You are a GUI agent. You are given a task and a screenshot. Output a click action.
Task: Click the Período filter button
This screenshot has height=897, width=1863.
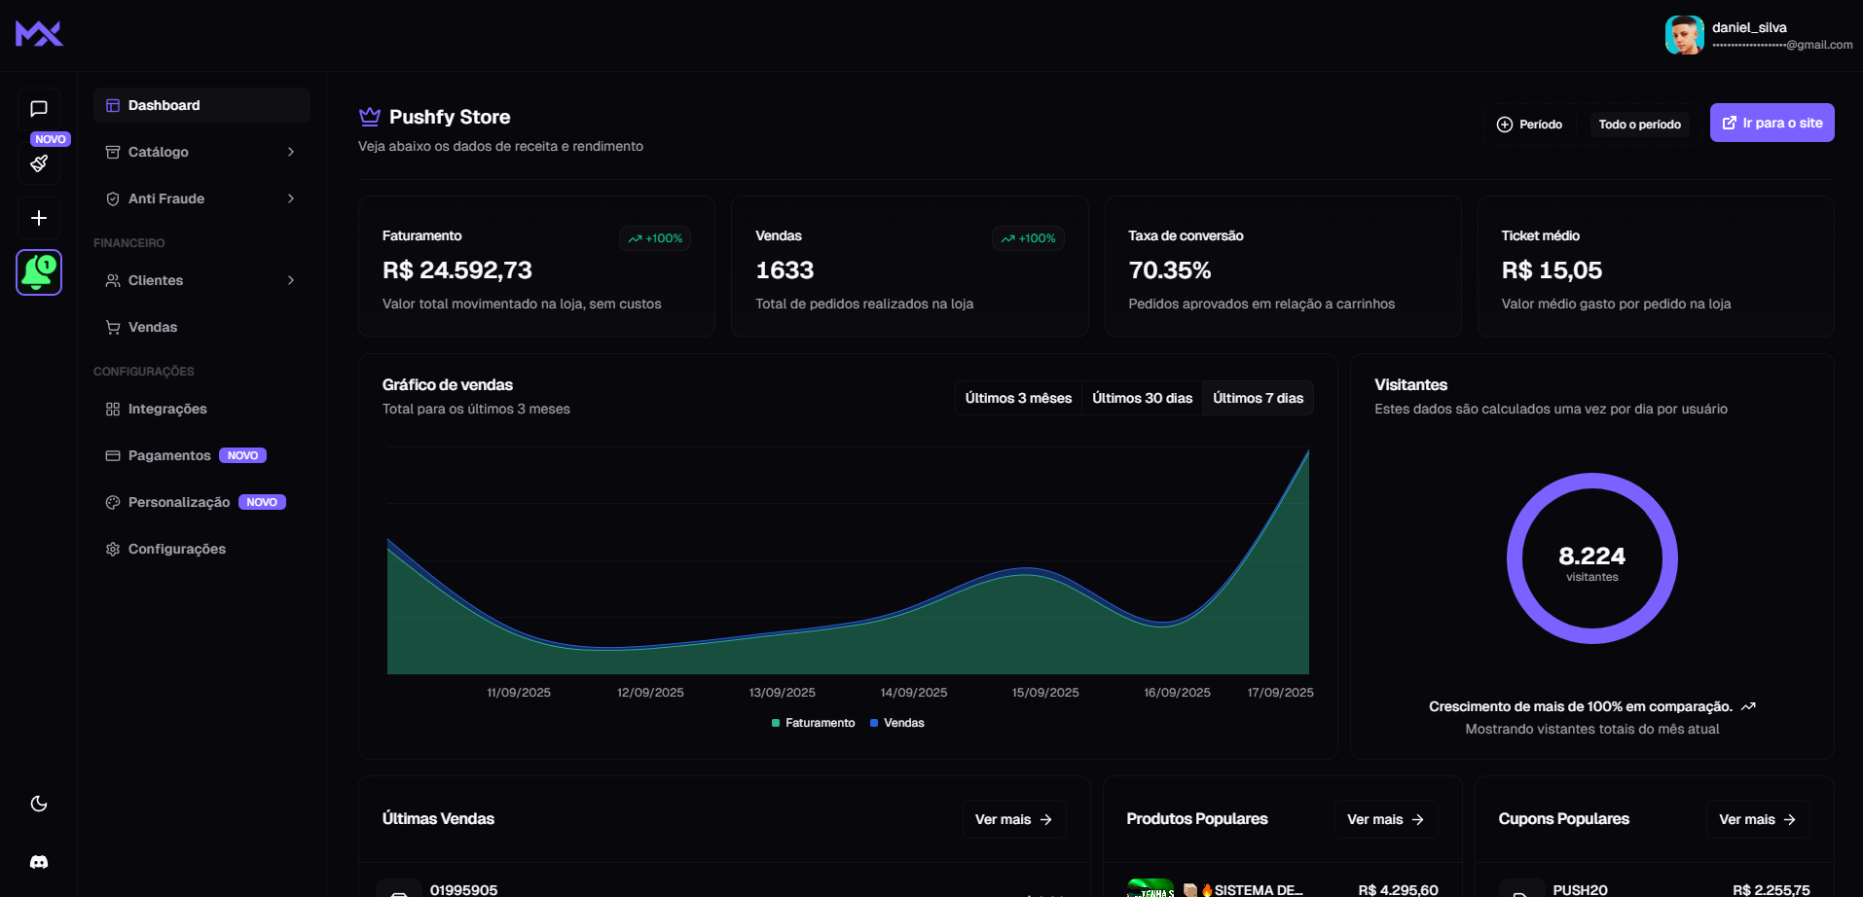click(1529, 125)
